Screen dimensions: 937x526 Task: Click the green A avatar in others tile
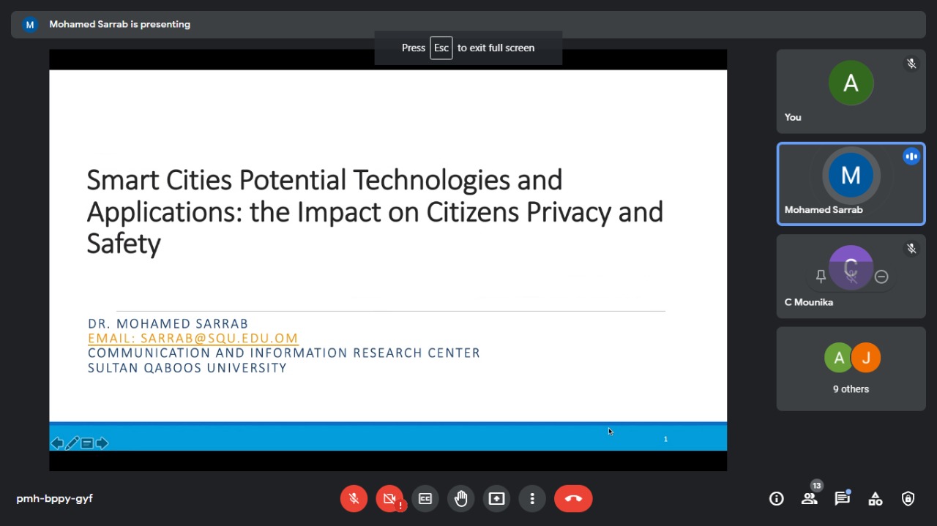click(x=839, y=358)
